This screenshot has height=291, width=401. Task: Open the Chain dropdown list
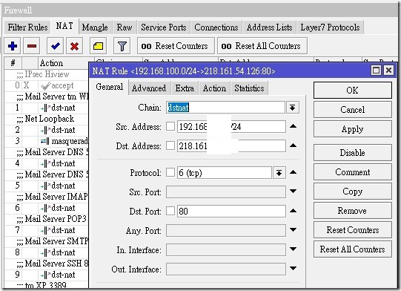[x=293, y=108]
